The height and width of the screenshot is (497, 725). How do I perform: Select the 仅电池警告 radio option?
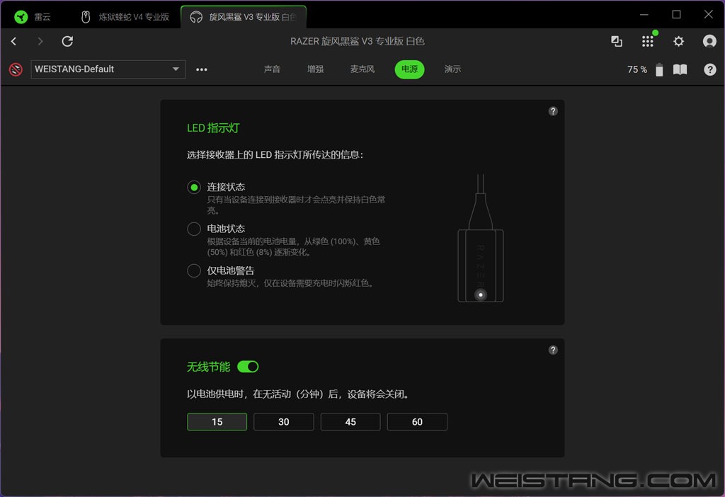[x=194, y=270]
